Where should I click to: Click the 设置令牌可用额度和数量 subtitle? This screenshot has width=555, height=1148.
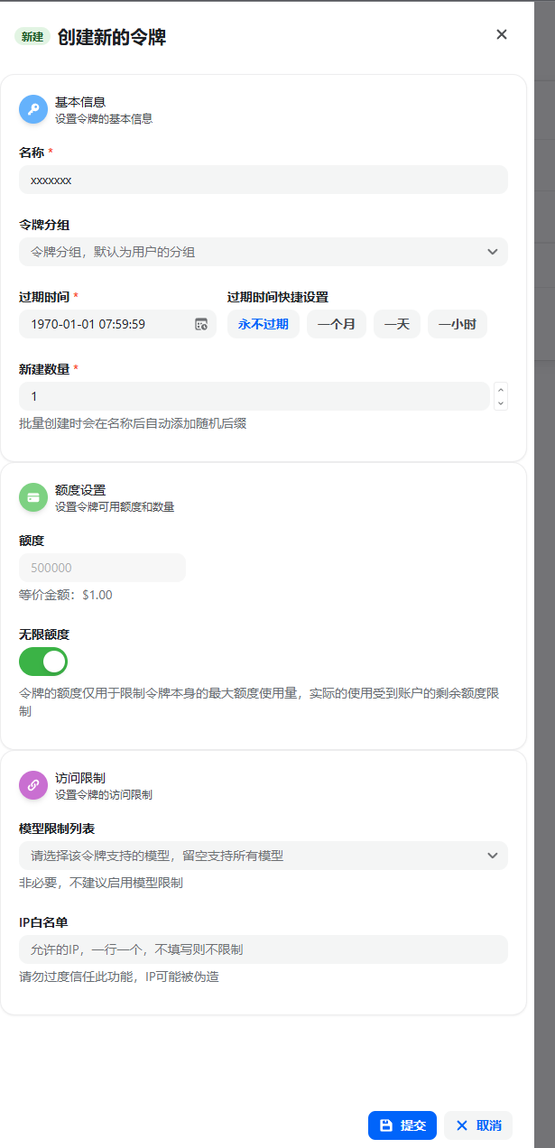point(115,507)
